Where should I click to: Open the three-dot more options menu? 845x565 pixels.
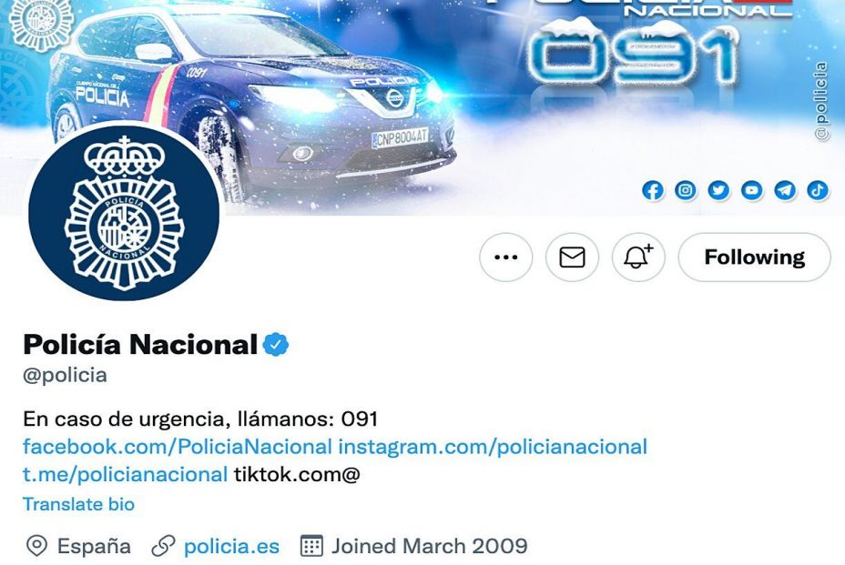505,257
